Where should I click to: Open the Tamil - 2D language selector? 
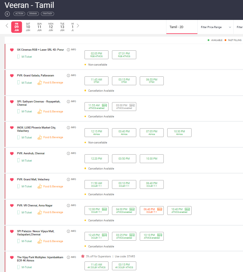(x=182, y=27)
